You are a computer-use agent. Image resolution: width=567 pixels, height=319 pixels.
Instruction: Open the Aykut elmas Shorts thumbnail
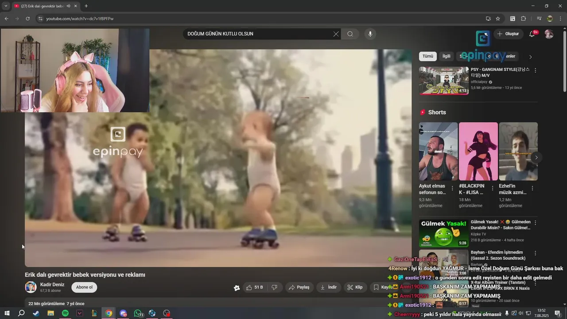coord(439,152)
